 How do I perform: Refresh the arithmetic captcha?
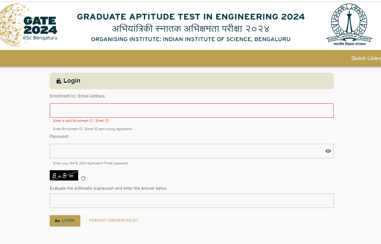click(83, 178)
